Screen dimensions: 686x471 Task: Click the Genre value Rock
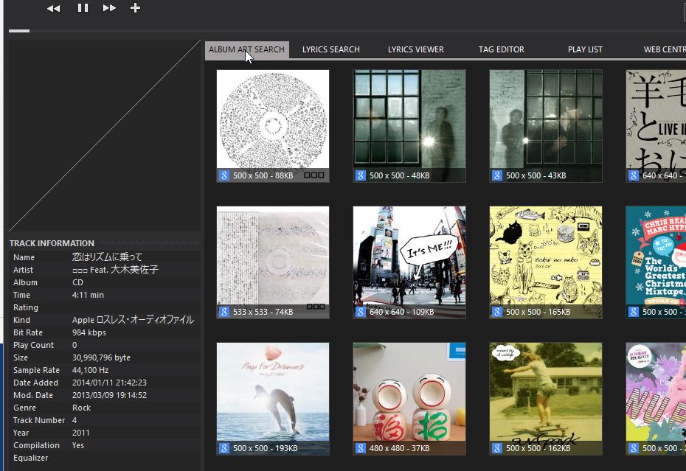[x=81, y=408]
